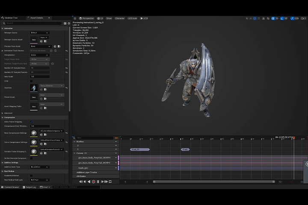
Task: Select the rotate gizmo tool
Action: [255, 18]
